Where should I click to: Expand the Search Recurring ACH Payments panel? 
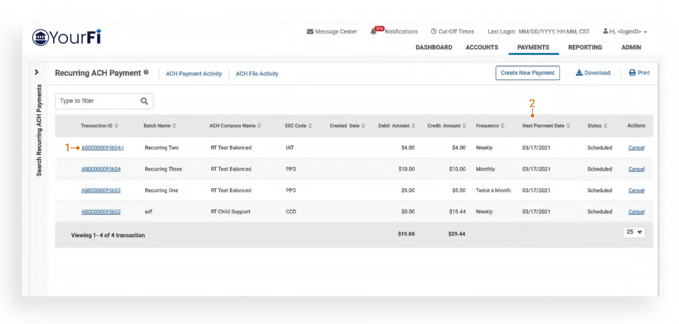[x=37, y=72]
